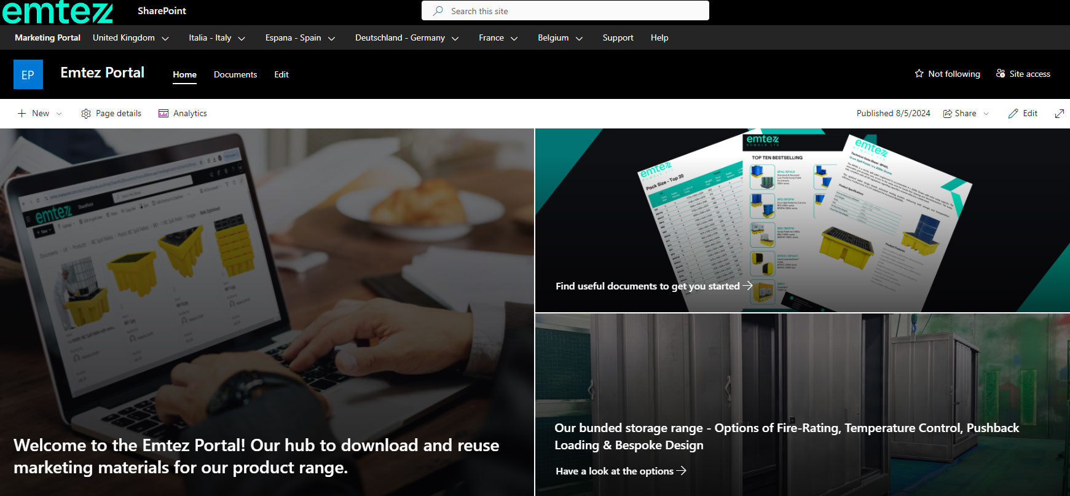Click Not following button
The height and width of the screenshot is (496, 1070).
click(x=947, y=74)
